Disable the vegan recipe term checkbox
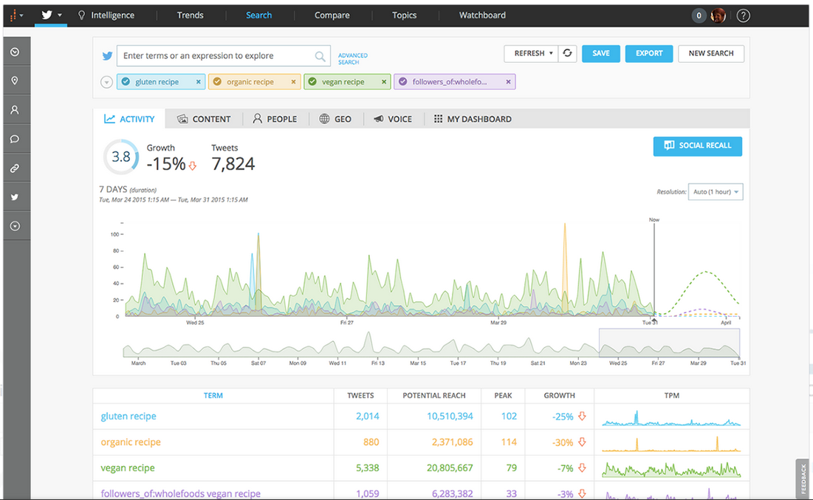Viewport: 813px width, 500px height. 312,82
